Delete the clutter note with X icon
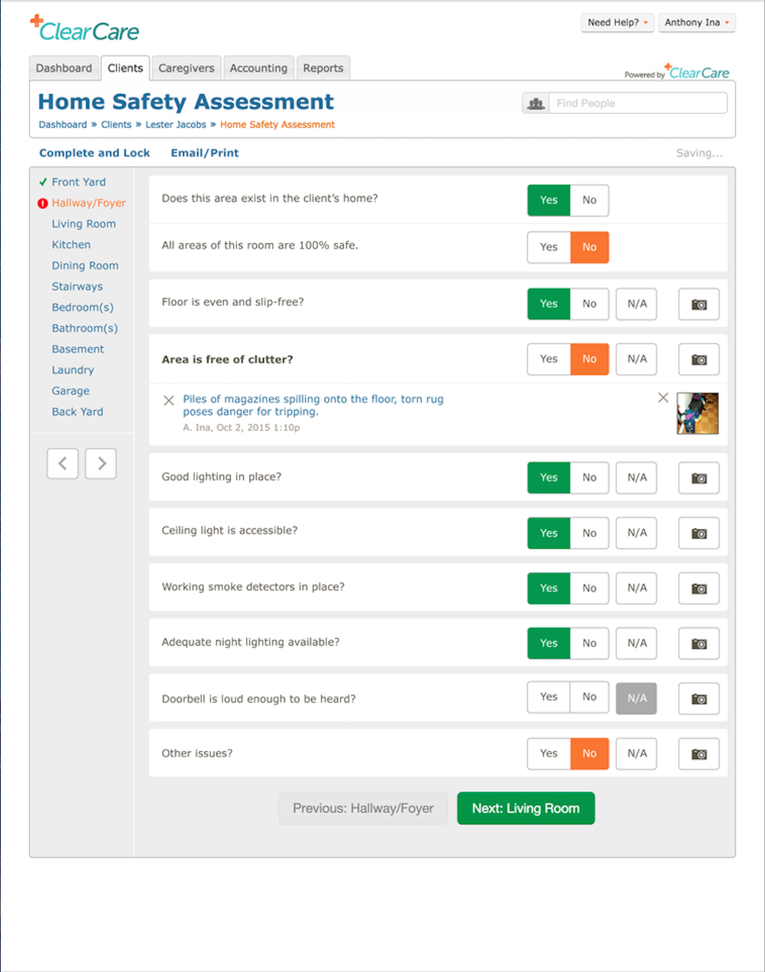 click(169, 400)
